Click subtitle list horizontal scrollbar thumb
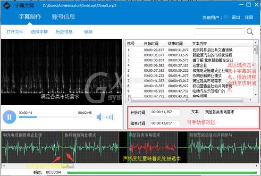This screenshot has width=261, height=176. tap(187, 100)
